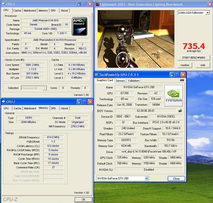Click the GPU Clock 725 MHz field
The width and height of the screenshot is (213, 203).
click(122, 158)
